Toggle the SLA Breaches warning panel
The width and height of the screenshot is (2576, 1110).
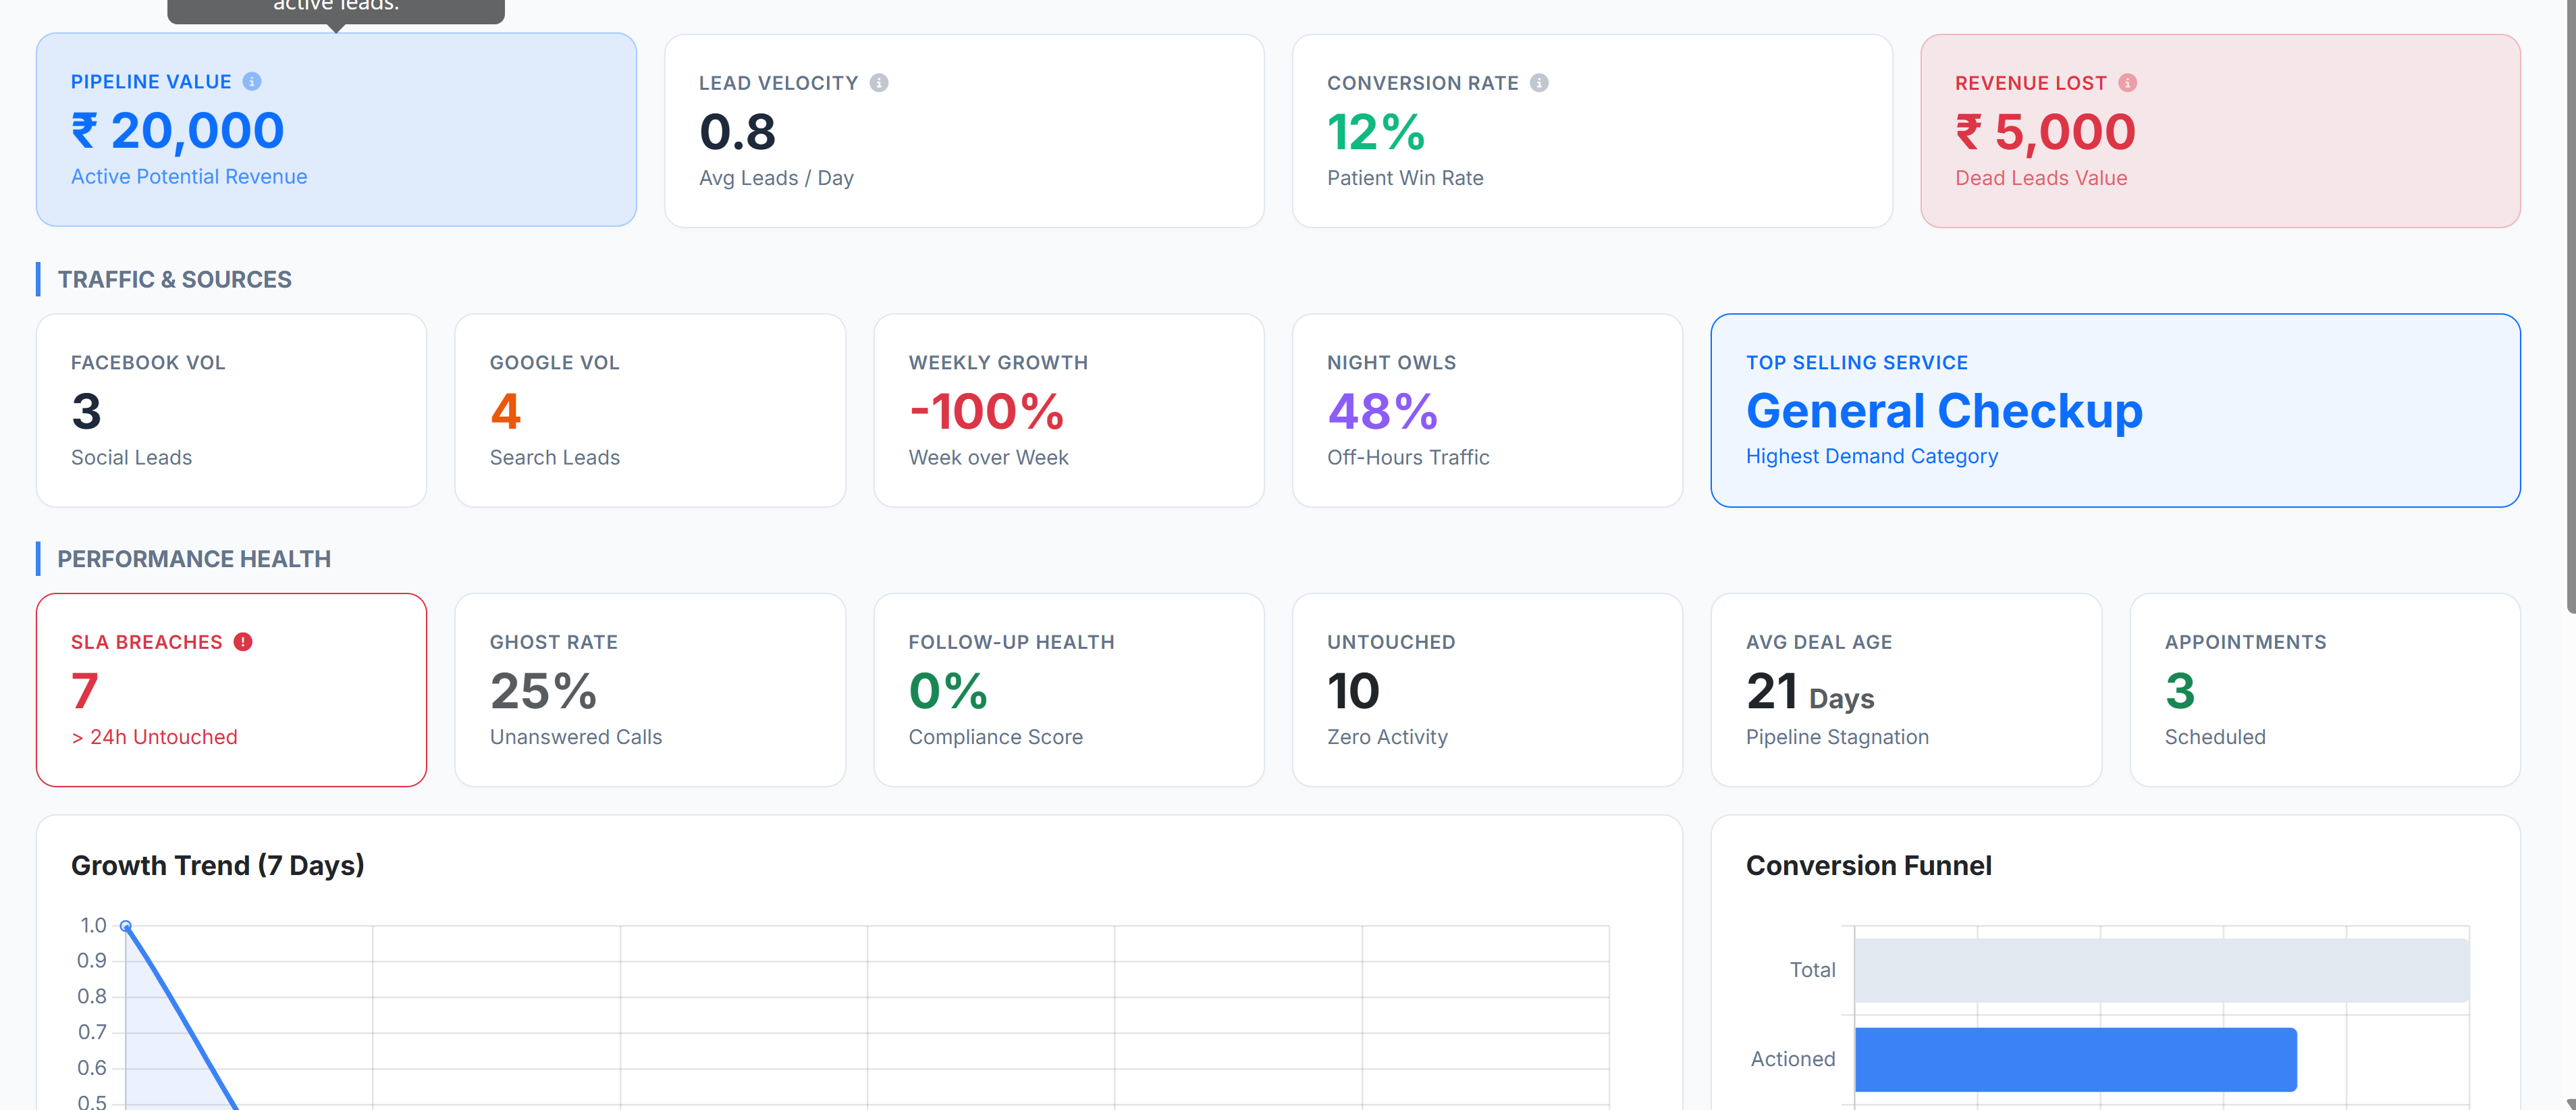point(231,690)
